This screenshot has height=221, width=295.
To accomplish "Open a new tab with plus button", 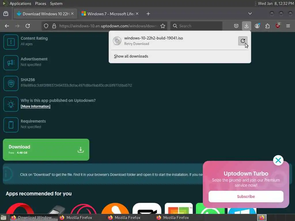I will [x=148, y=14].
